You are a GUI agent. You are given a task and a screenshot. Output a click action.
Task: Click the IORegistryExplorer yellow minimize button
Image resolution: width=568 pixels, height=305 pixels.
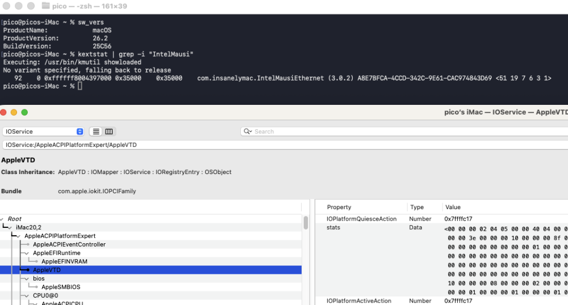[x=14, y=112]
